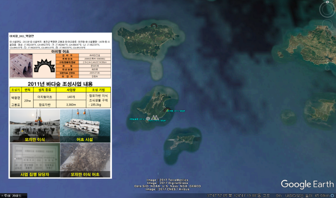Click the move joystick navigation circle

pos(327,24)
